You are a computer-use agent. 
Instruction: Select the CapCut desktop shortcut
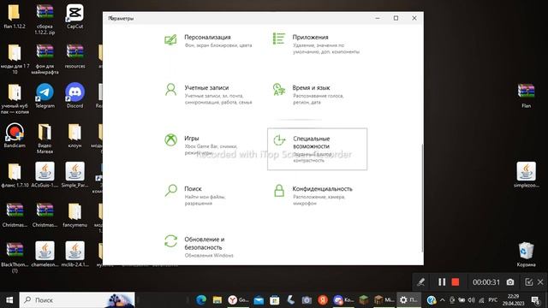tap(74, 16)
